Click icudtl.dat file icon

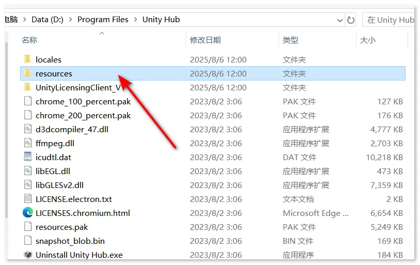(x=27, y=157)
